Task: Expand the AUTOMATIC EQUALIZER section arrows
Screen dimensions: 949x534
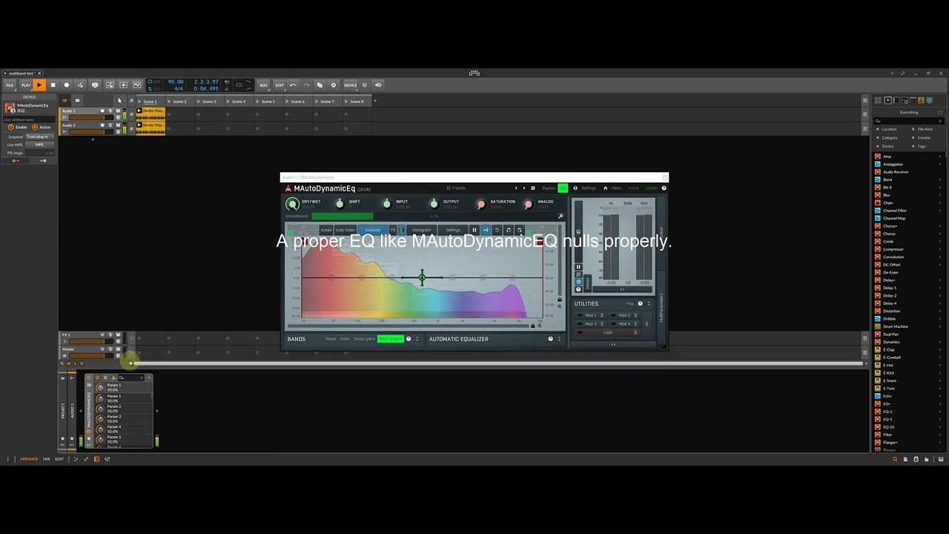Action: [x=559, y=339]
